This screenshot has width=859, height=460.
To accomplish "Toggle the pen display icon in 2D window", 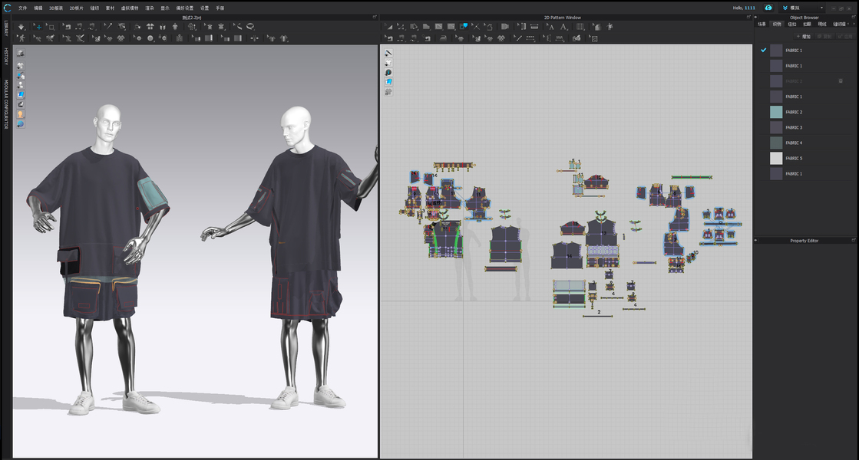I will (388, 53).
